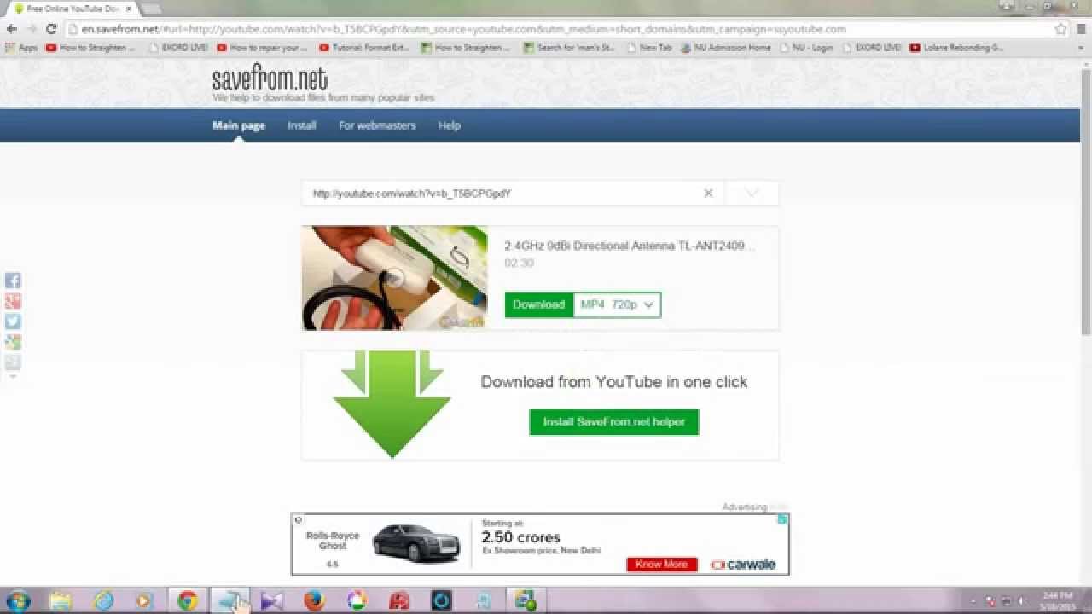The width and height of the screenshot is (1092, 614).
Task: Open Visual Studio from the taskbar
Action: pos(272,600)
